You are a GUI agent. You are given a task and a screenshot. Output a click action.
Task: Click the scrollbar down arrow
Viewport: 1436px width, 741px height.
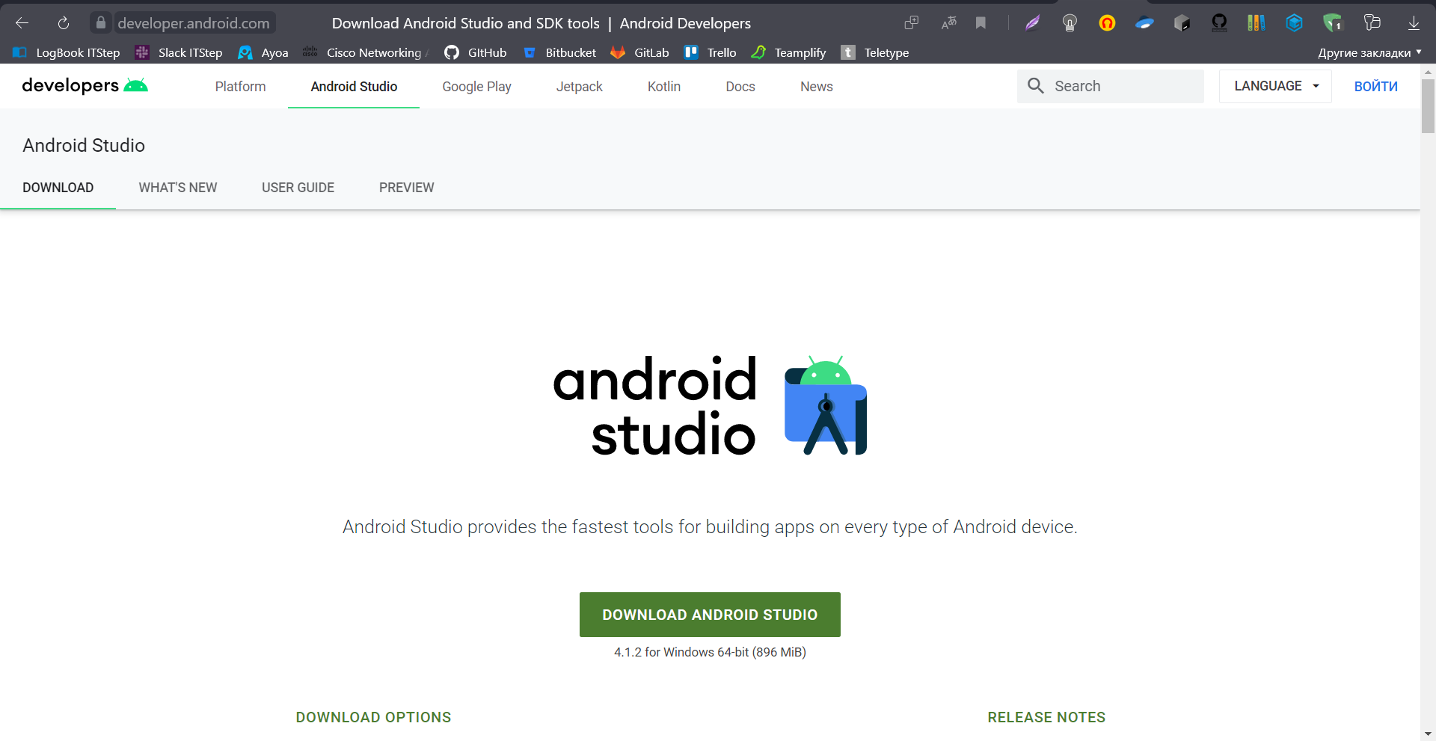pyautogui.click(x=1428, y=734)
